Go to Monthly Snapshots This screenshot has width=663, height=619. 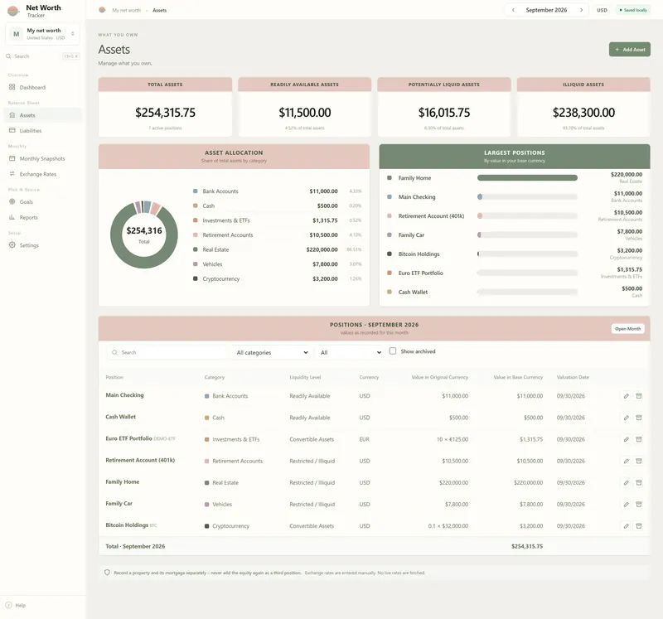pyautogui.click(x=42, y=158)
